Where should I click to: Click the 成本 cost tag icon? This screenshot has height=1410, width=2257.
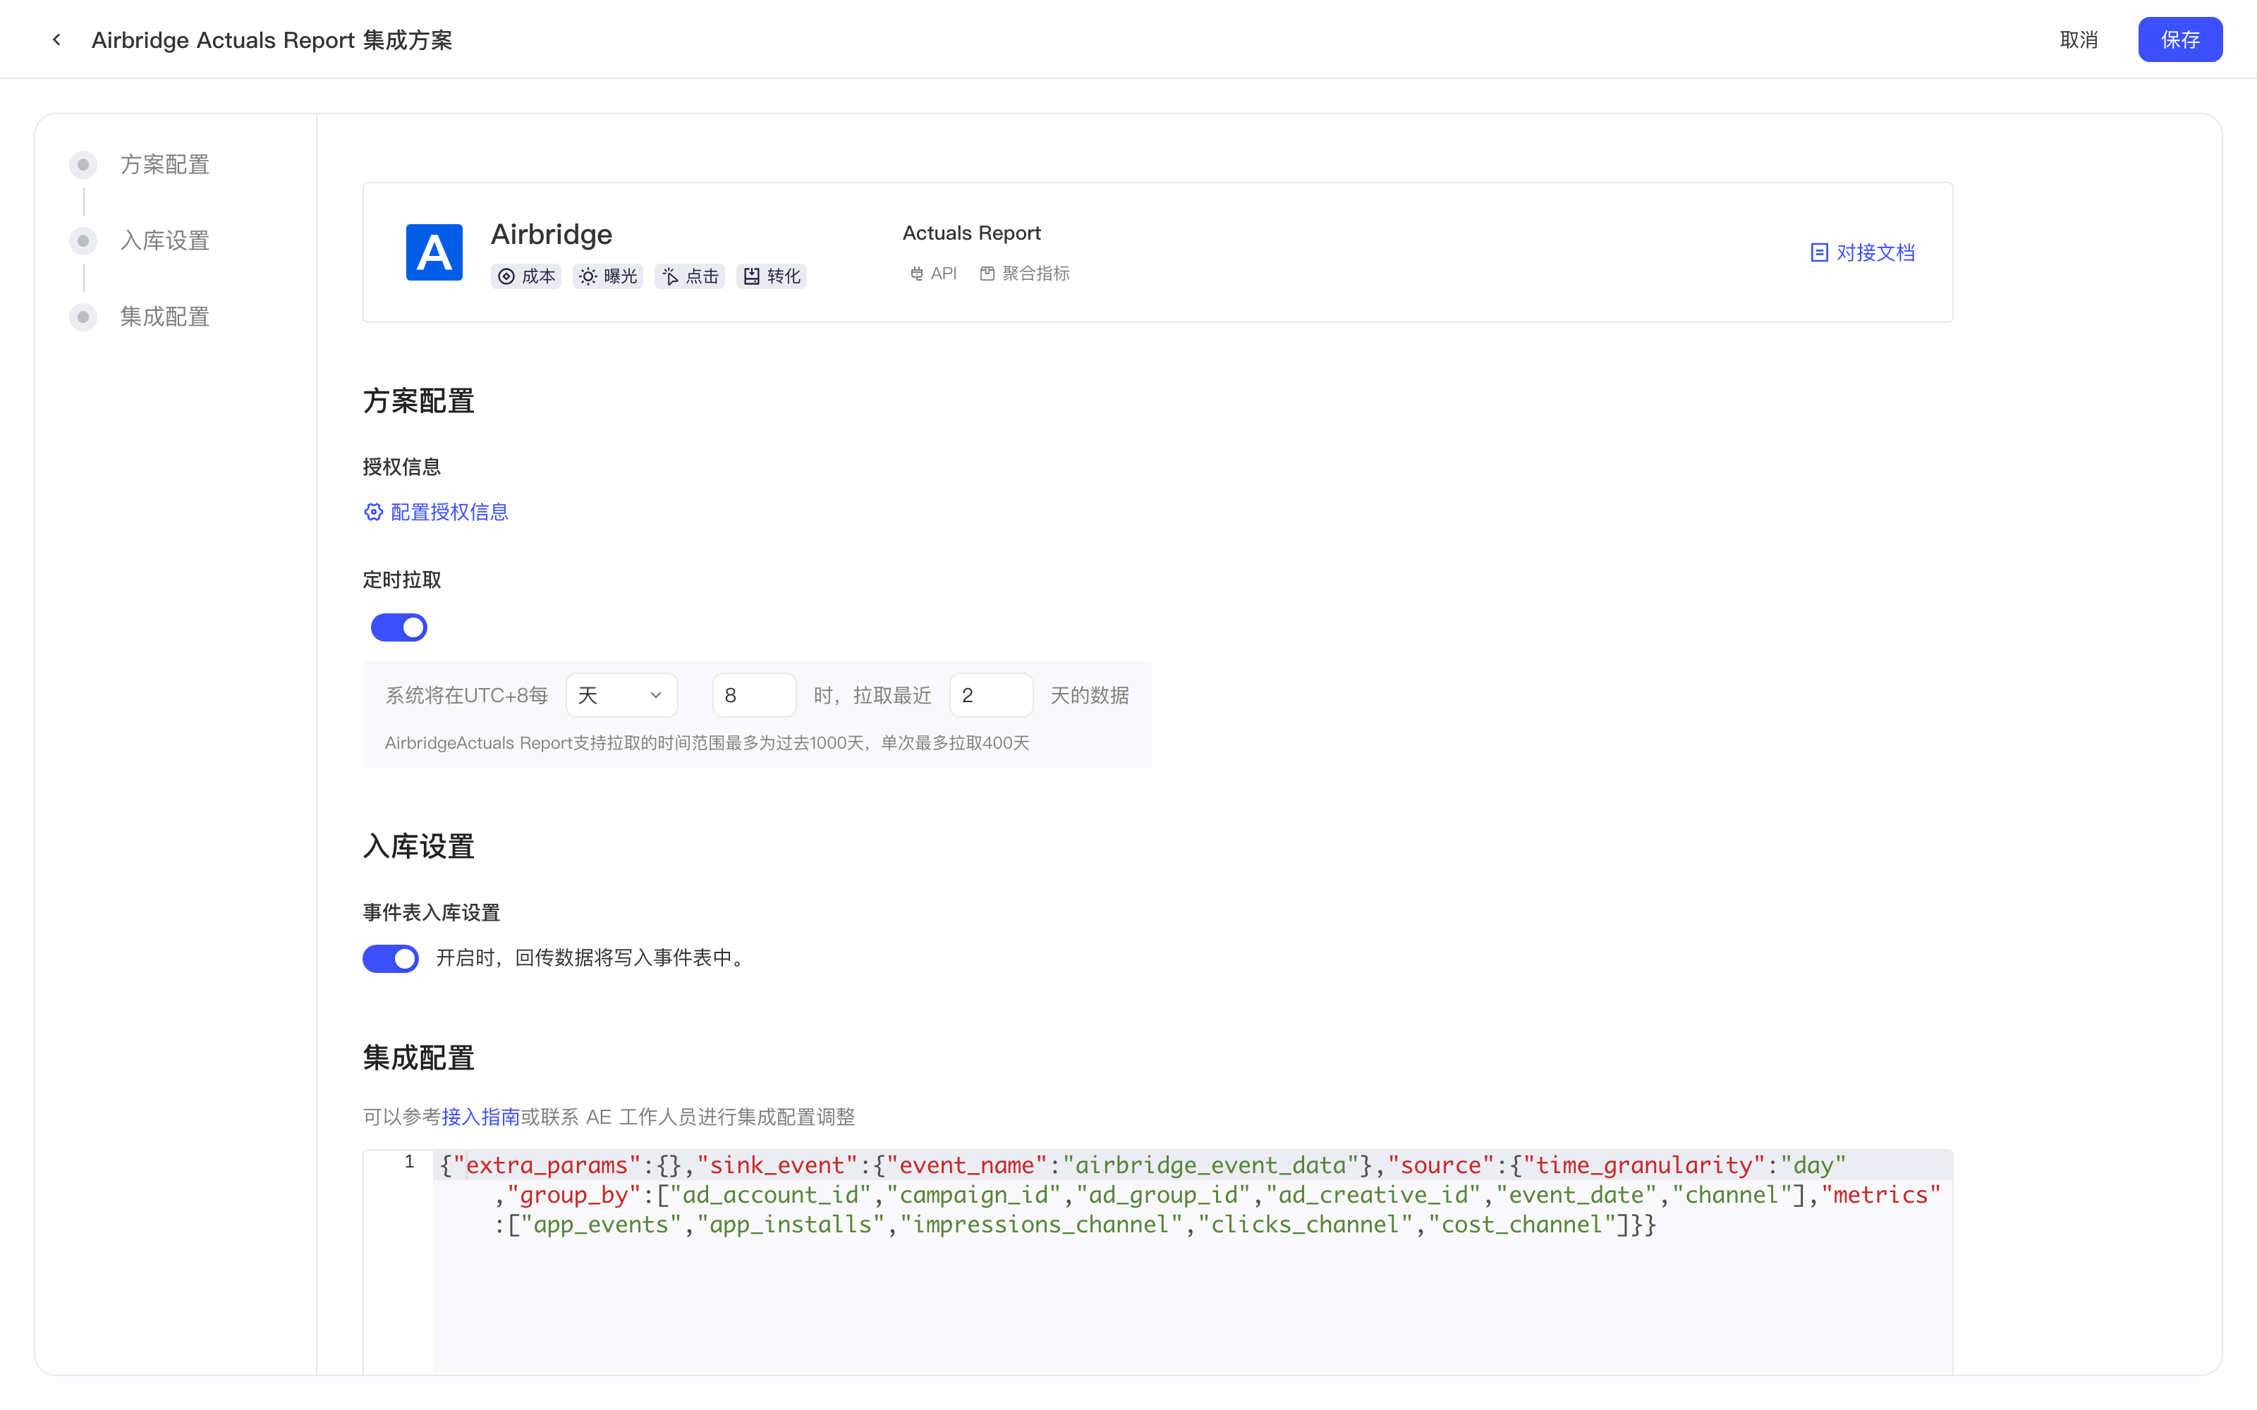click(x=506, y=276)
